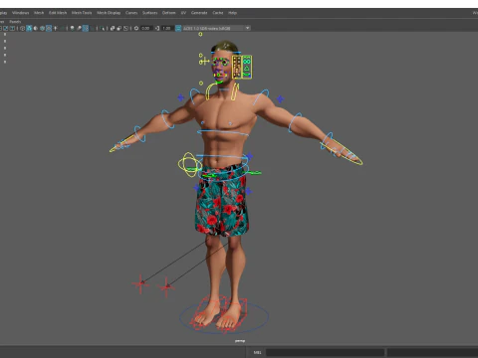The height and width of the screenshot is (358, 478).
Task: Select the blue root circle under feet
Action: (224, 317)
